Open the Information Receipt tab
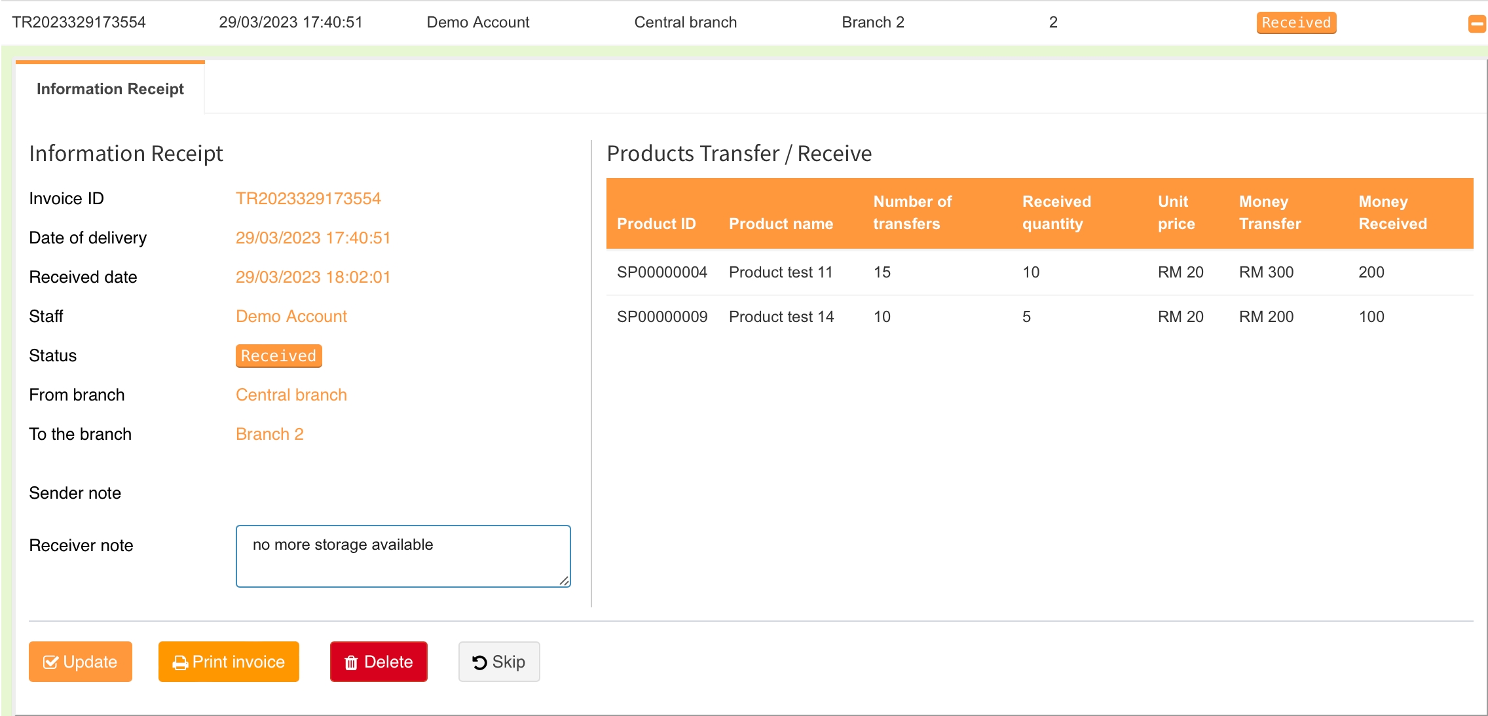This screenshot has height=716, width=1488. (110, 89)
